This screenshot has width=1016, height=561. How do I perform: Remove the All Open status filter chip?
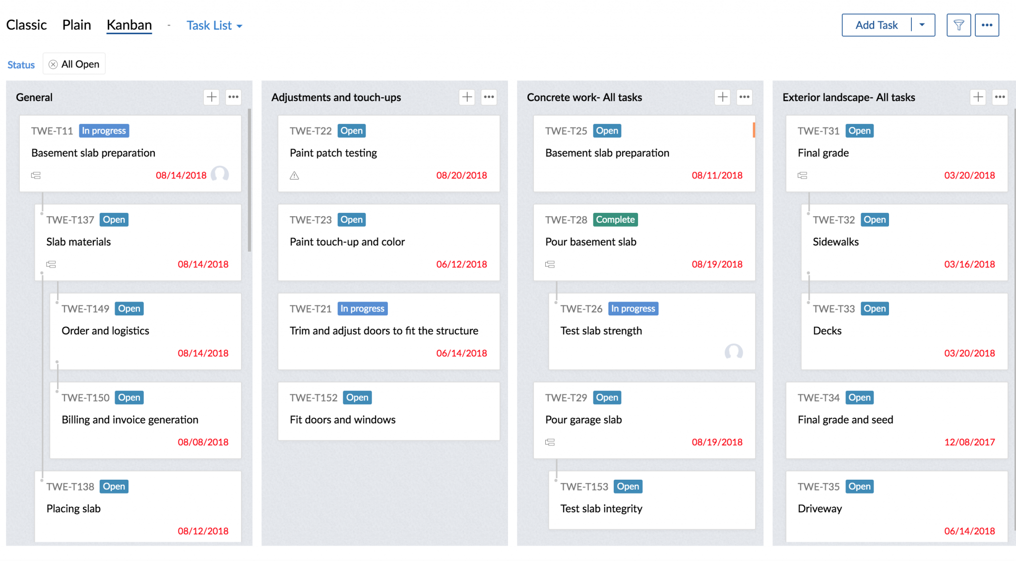tap(53, 63)
